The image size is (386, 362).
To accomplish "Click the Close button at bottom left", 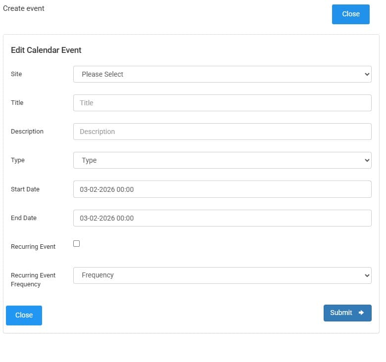I will (x=24, y=316).
